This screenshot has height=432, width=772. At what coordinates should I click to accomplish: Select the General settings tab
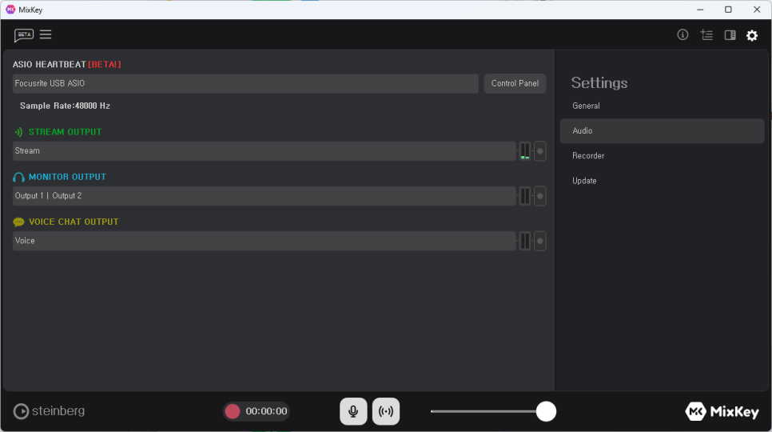[x=663, y=106]
